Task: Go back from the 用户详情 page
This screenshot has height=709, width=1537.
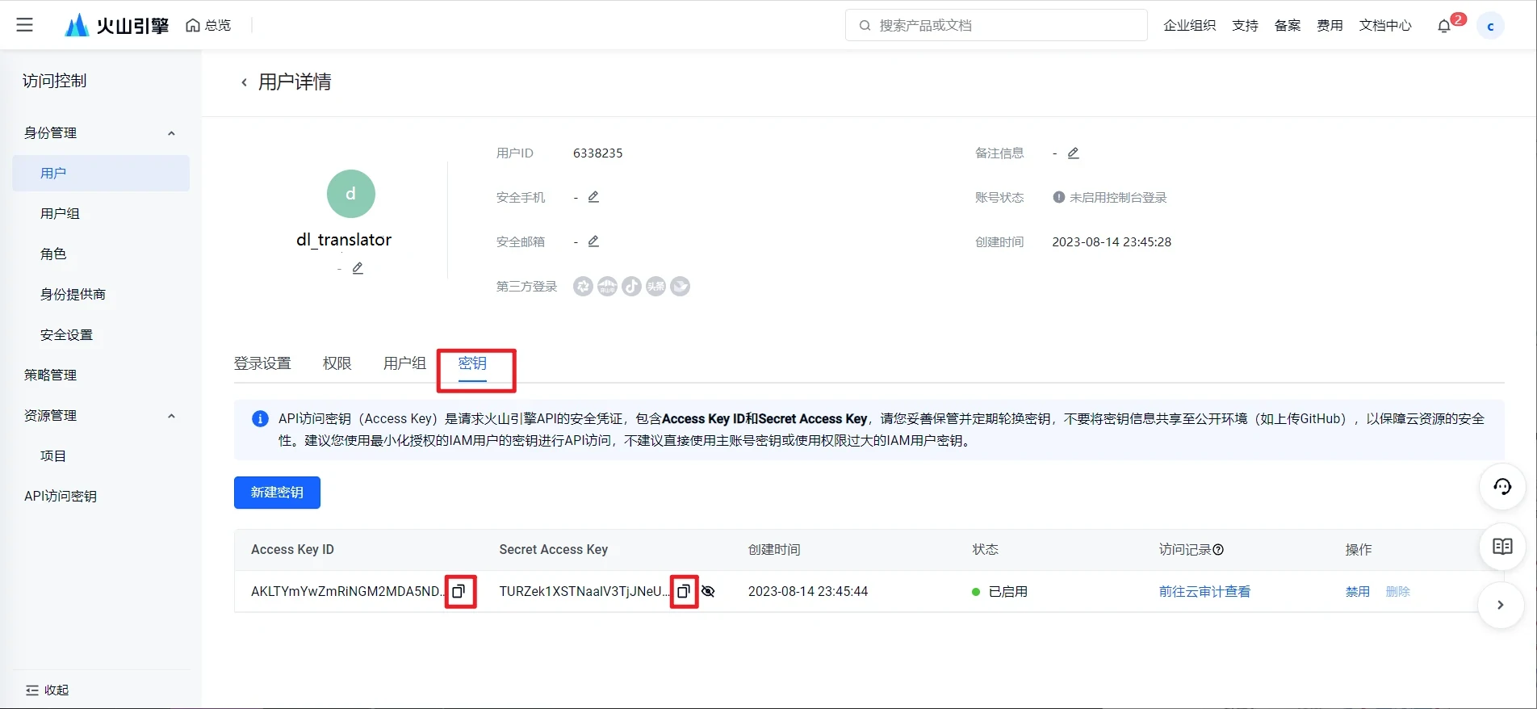Action: click(244, 82)
